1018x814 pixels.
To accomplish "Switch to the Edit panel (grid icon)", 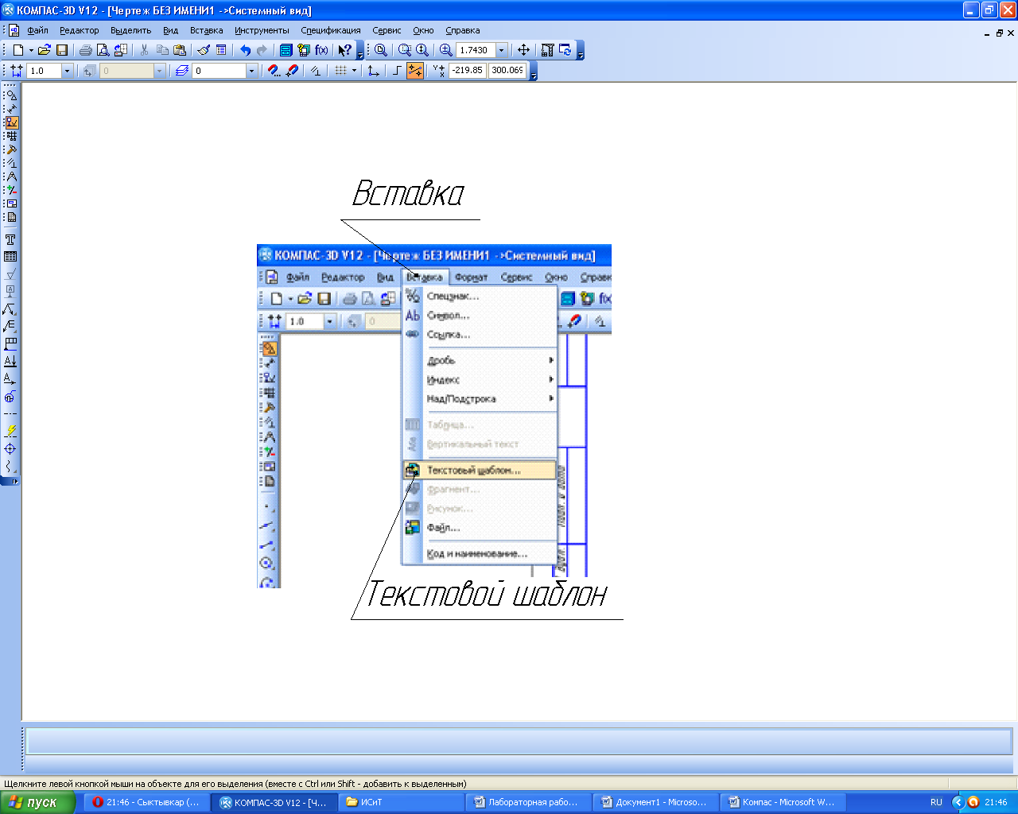I will click(x=11, y=136).
